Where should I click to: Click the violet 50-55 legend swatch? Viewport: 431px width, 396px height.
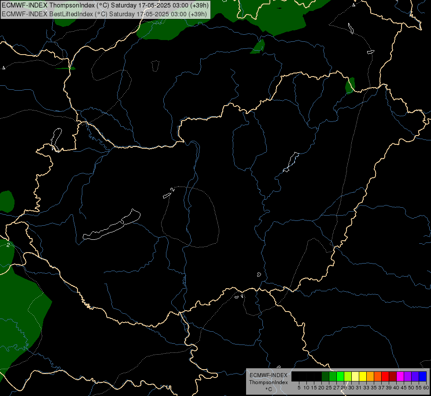click(415, 377)
